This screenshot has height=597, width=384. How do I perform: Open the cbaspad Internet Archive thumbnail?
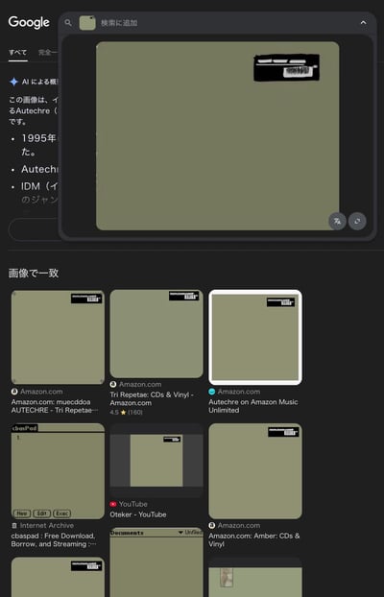point(58,471)
